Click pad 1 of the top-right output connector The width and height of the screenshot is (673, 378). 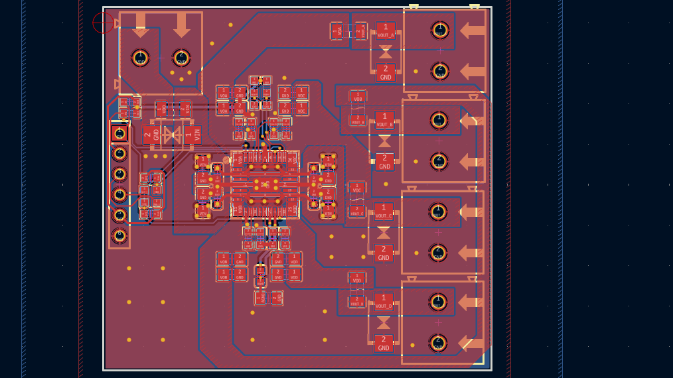click(x=439, y=30)
